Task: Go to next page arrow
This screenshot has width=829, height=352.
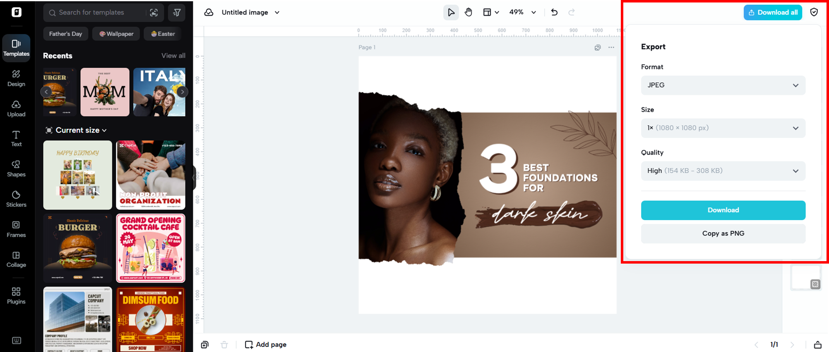Action: point(792,345)
